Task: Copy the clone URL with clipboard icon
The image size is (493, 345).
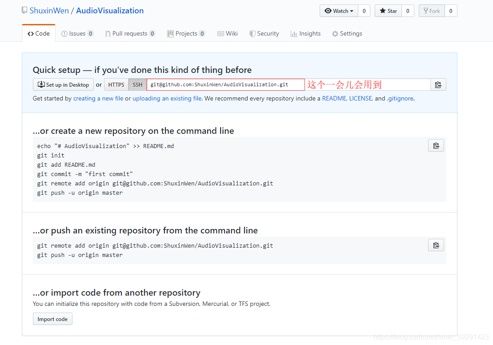Action: 438,84
